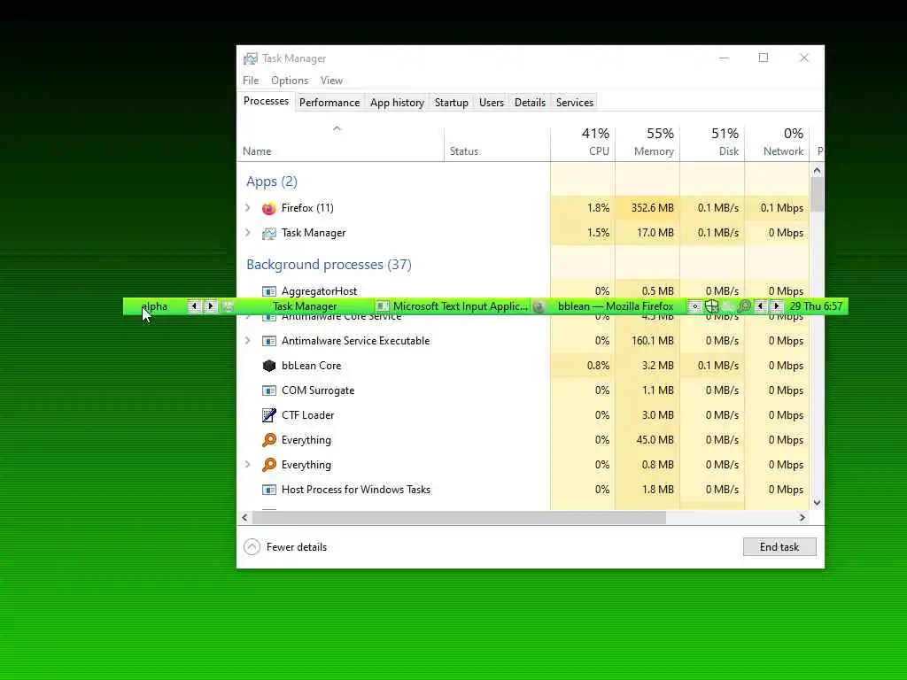This screenshot has height=680, width=907.
Task: Switch to the Performance tab
Action: 329,103
